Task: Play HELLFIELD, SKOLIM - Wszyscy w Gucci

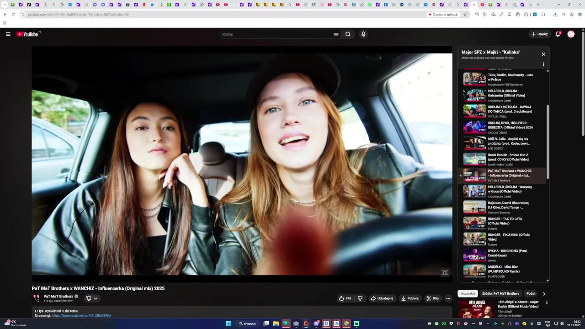Action: (x=502, y=191)
